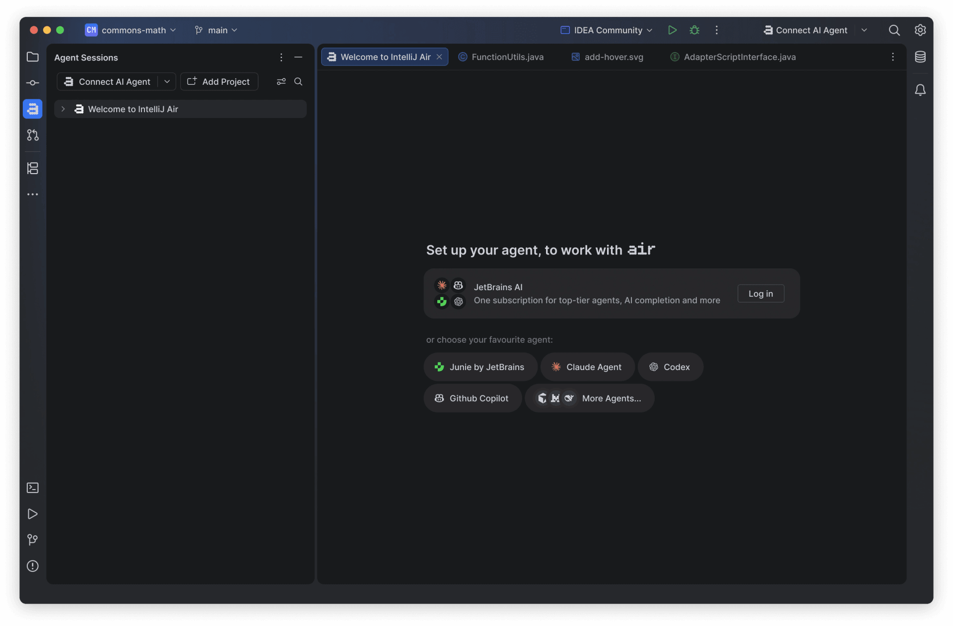Switch to add-hover.svg tab
This screenshot has width=953, height=626.
click(x=607, y=57)
